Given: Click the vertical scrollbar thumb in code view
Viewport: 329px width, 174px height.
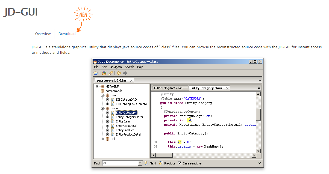Looking at the screenshot, I should coord(258,115).
